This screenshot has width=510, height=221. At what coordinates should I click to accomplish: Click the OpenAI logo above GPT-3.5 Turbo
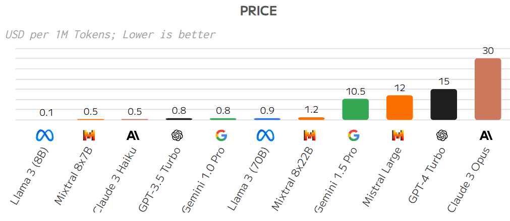177,135
